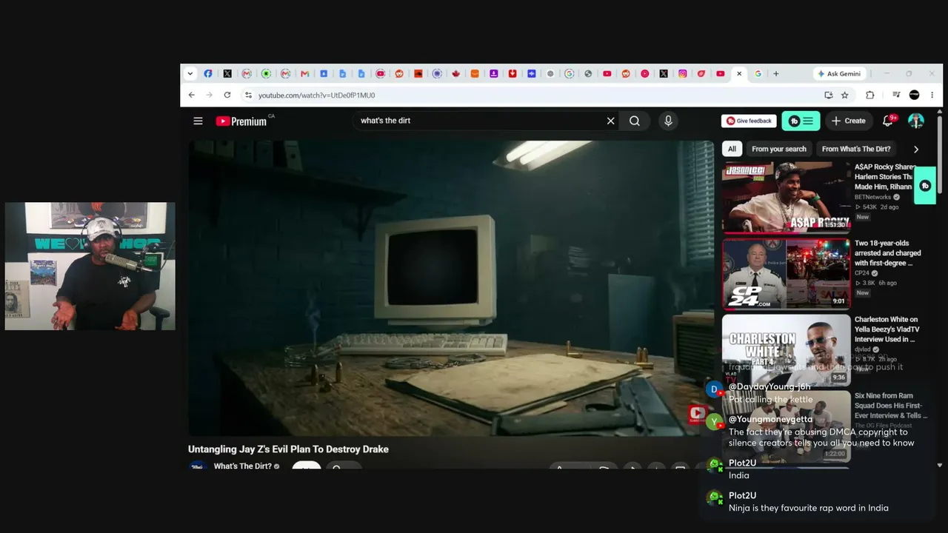Click the floating teal widget at the sidebar edge

[925, 186]
